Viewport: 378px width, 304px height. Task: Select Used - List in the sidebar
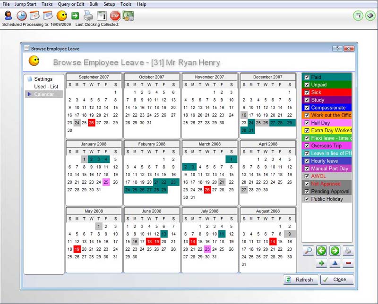(x=46, y=87)
